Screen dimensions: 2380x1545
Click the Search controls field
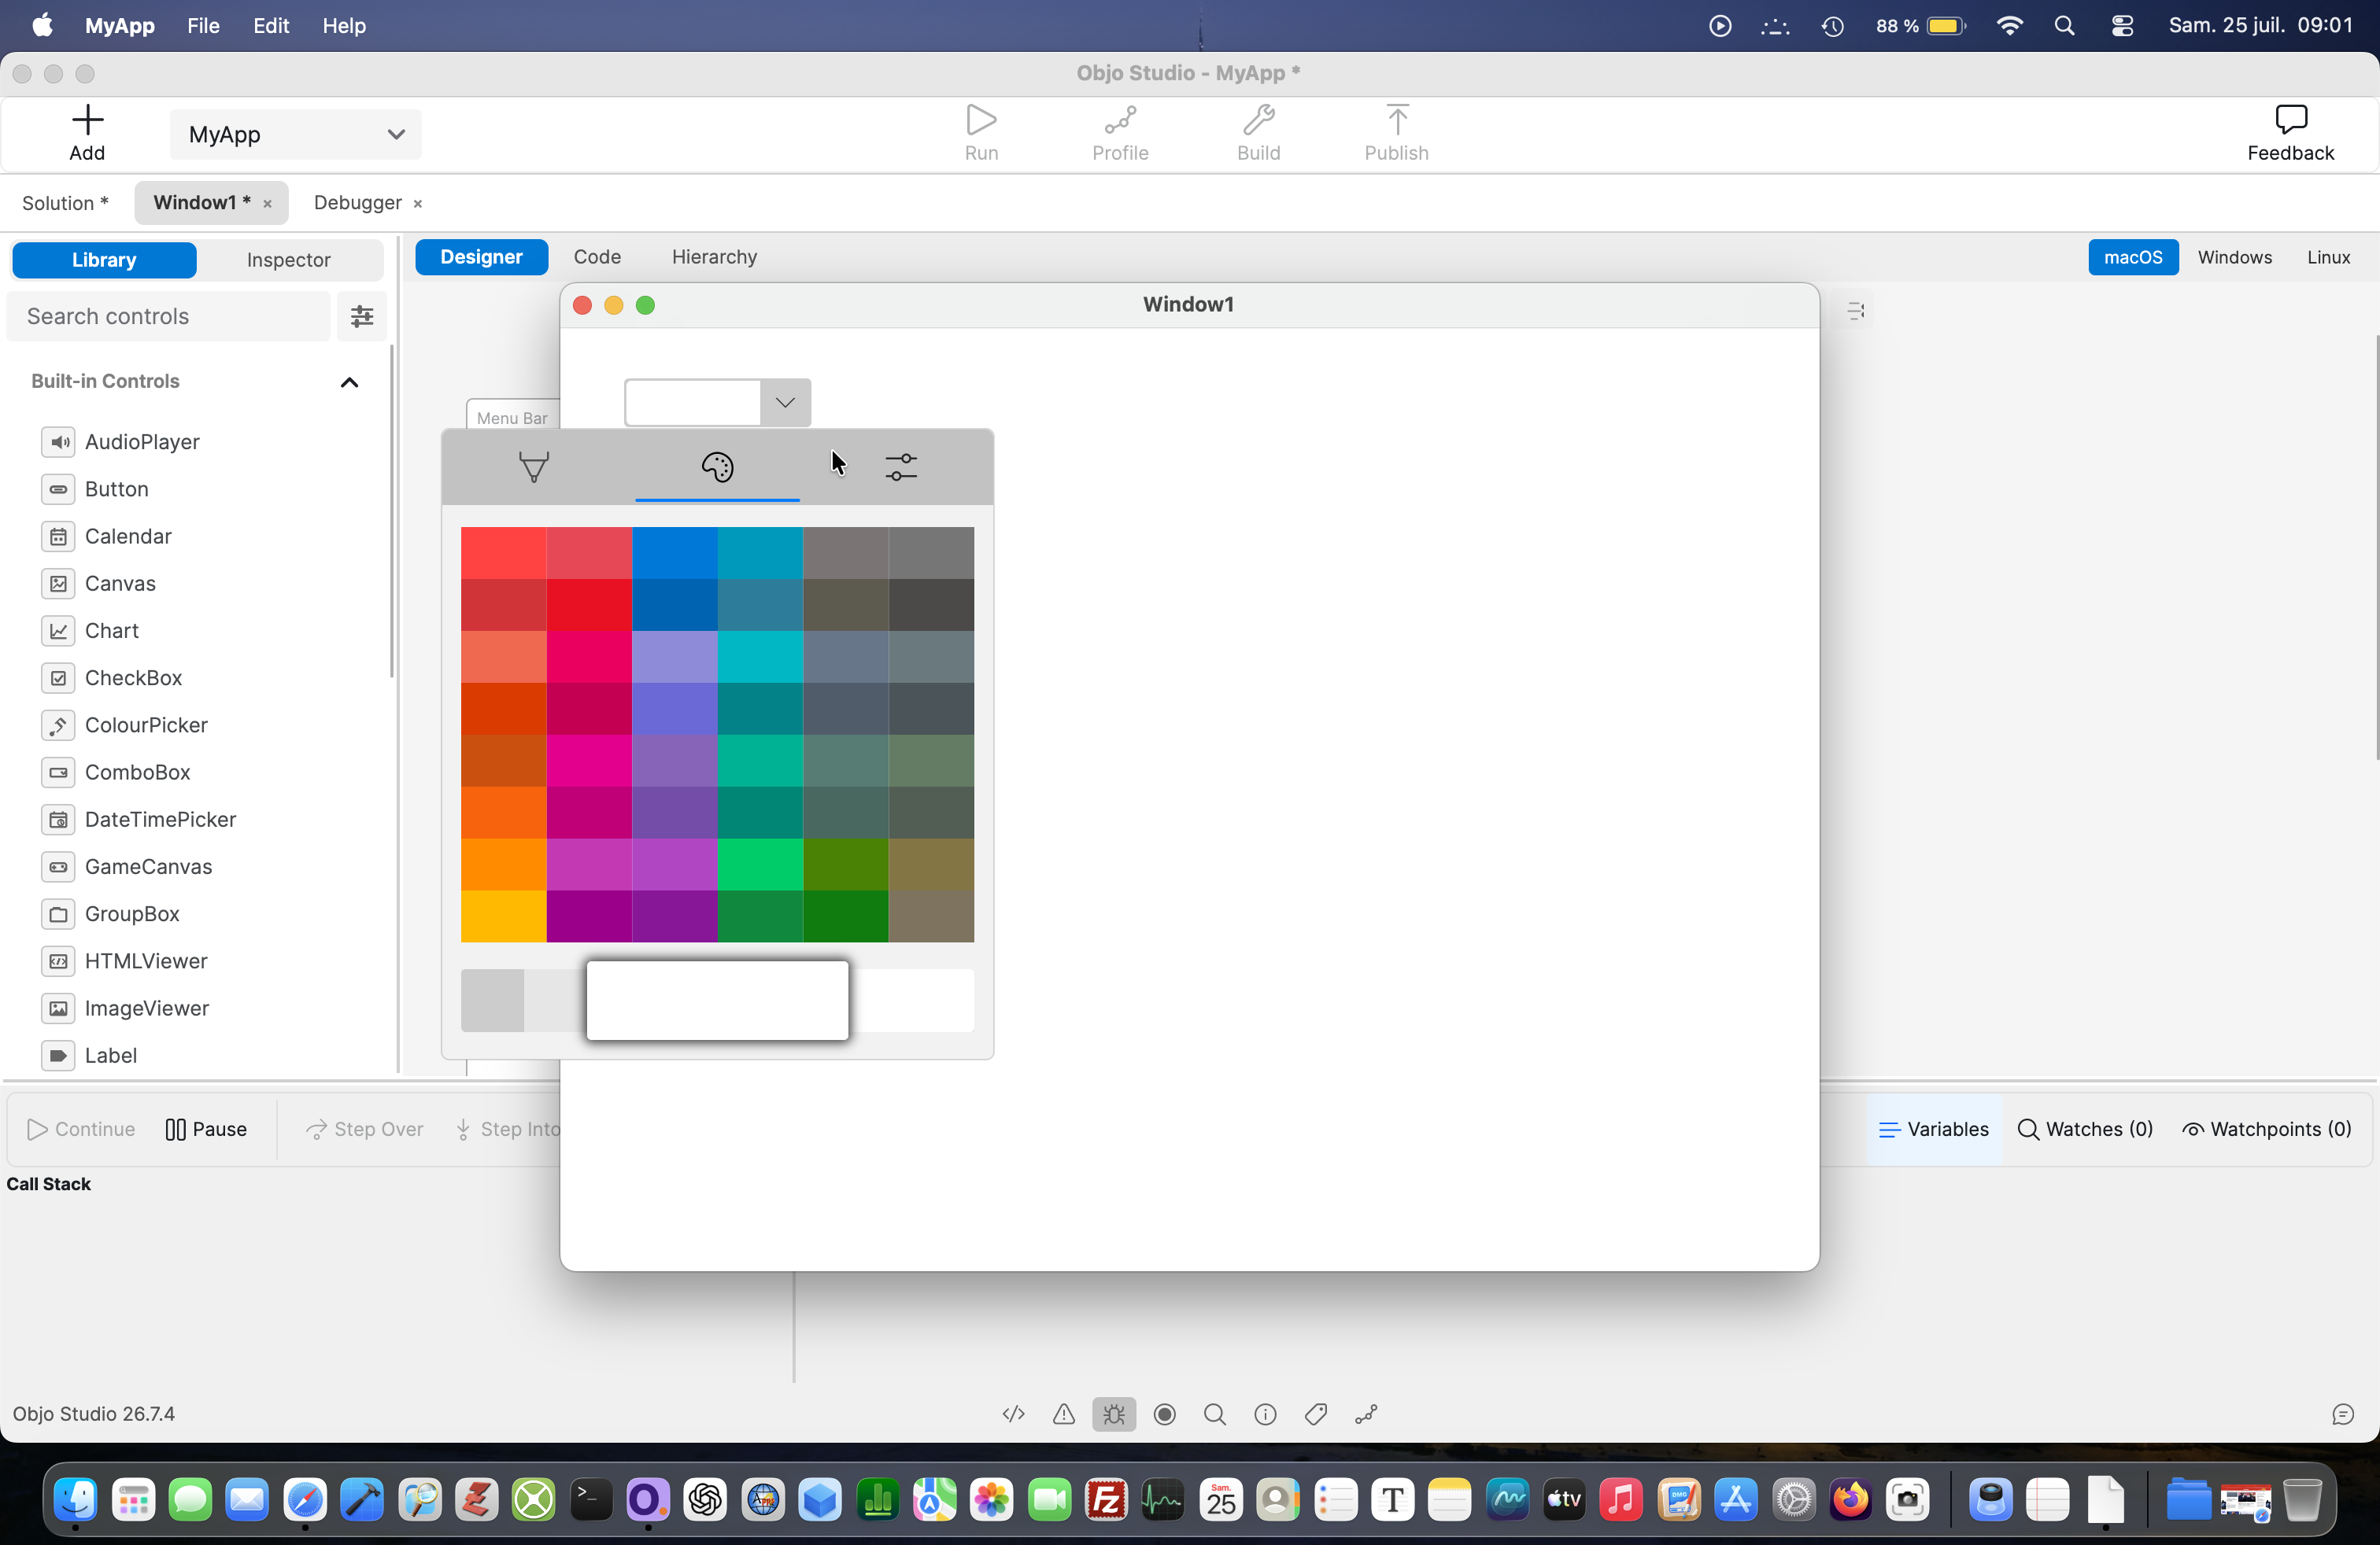(168, 317)
